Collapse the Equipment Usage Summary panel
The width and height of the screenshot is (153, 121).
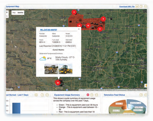(x=96, y=95)
